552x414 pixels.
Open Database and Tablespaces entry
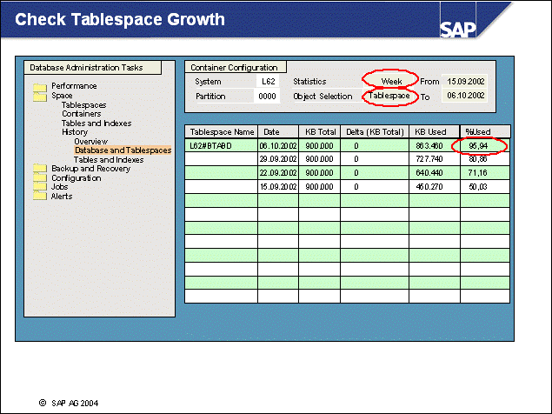(x=123, y=150)
